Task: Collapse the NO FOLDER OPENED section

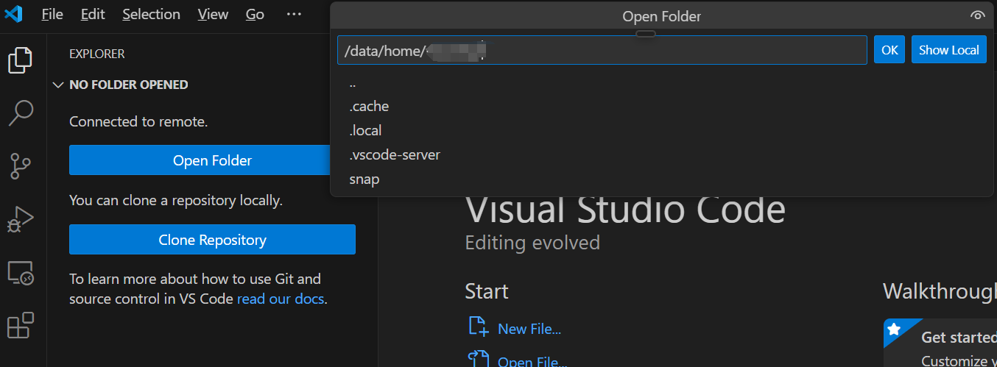Action: click(x=58, y=85)
